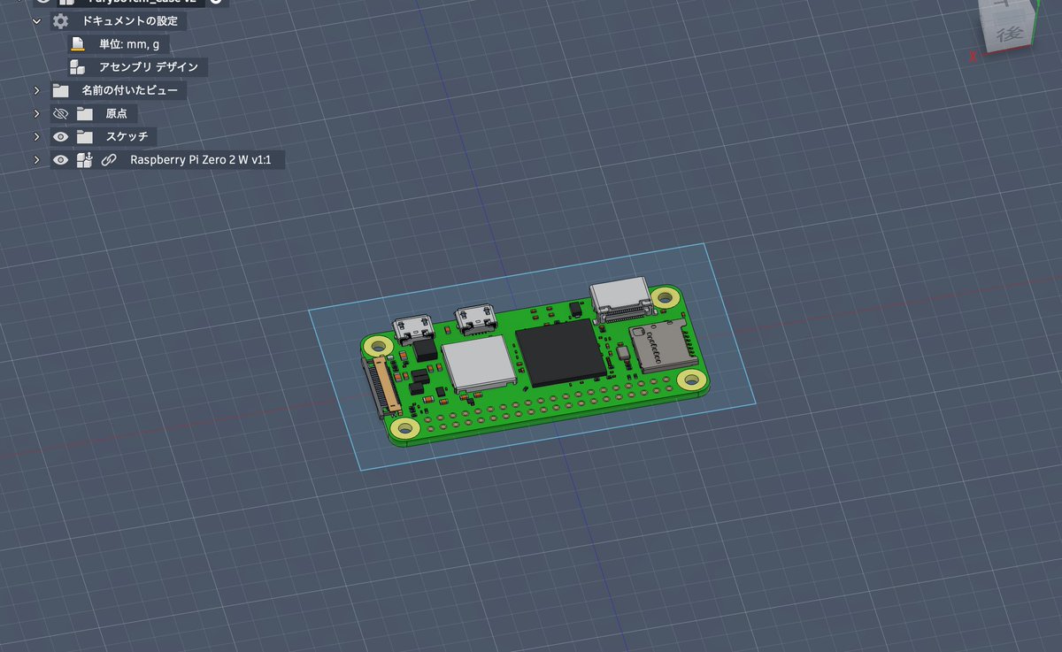
Task: Click the folder icon of 名前の付いたビュー
Action: click(x=60, y=90)
